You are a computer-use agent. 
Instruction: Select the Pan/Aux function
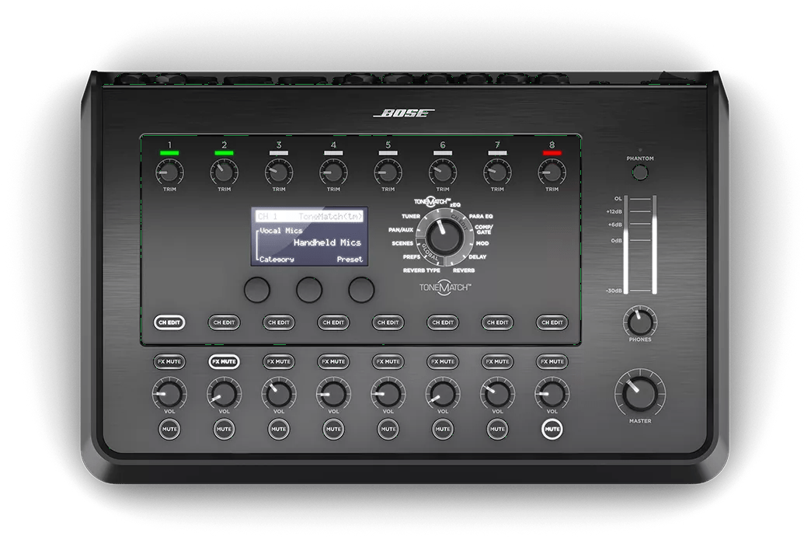pos(401,230)
